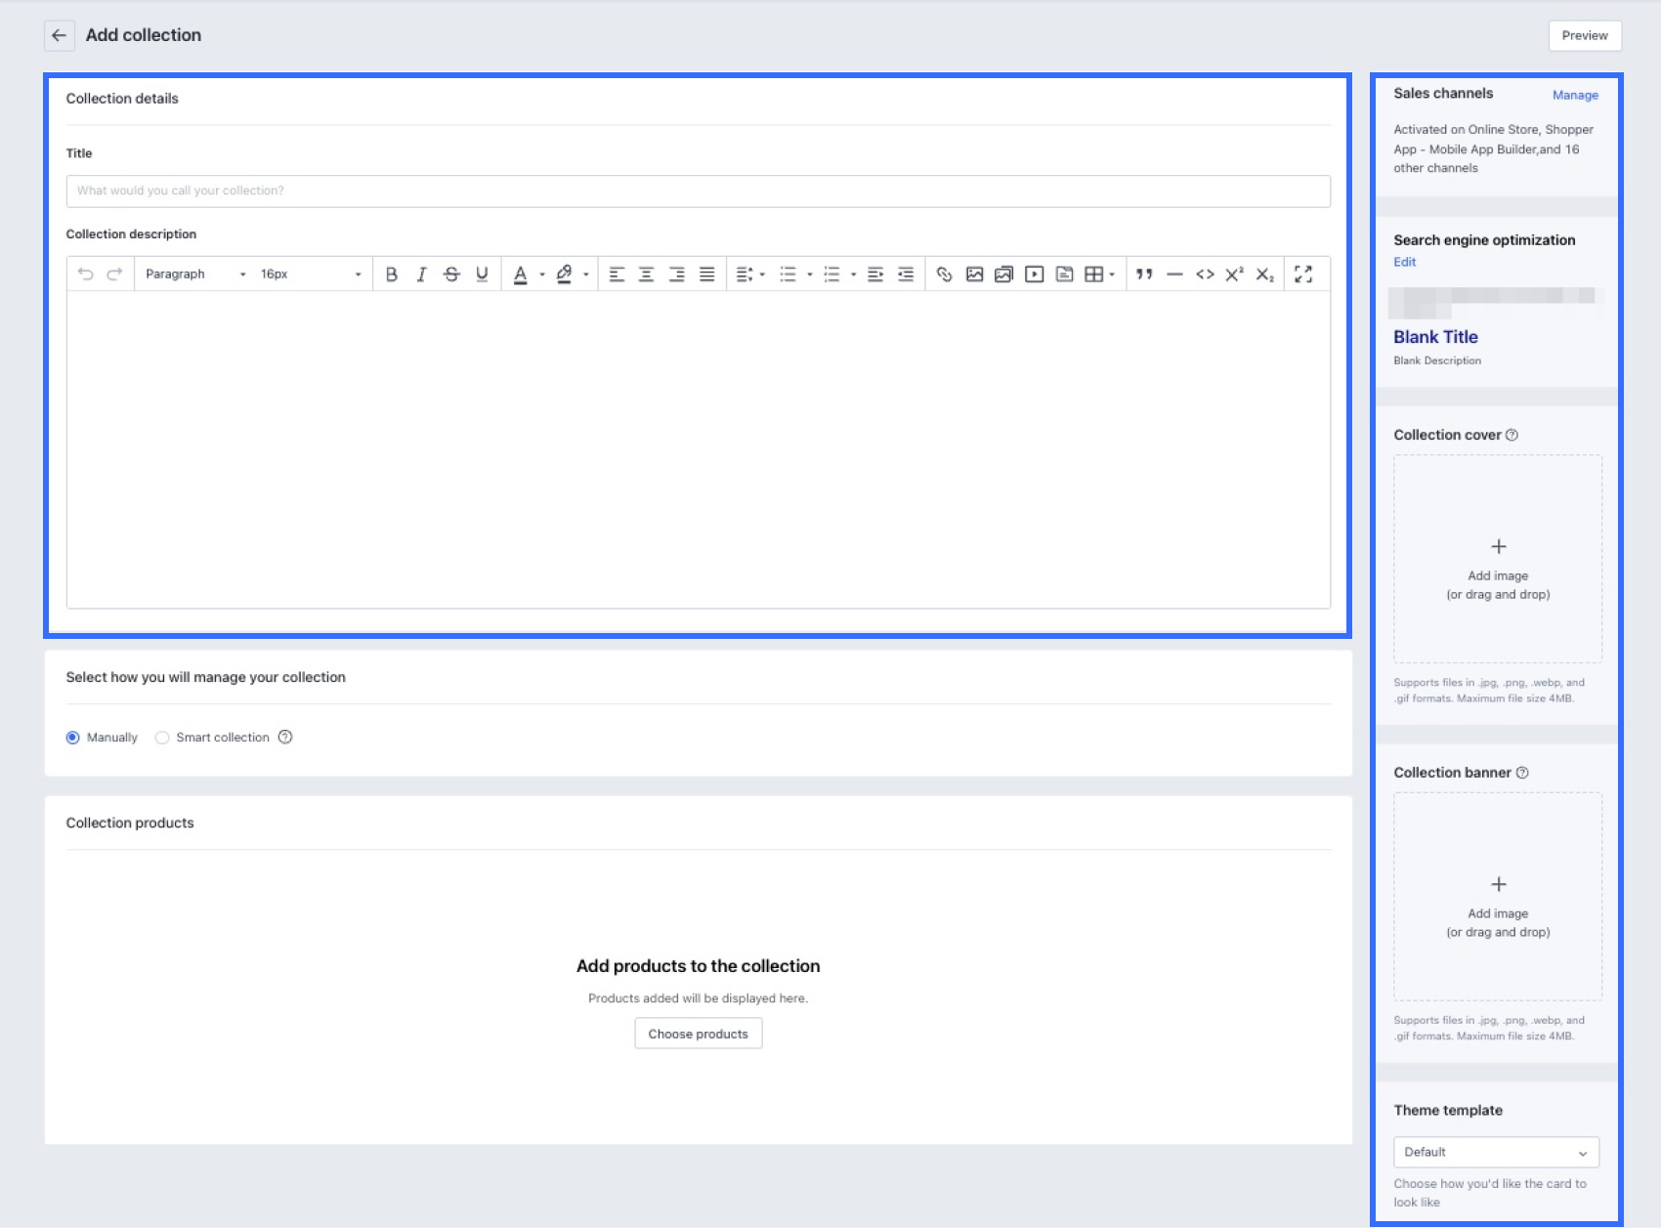This screenshot has width=1661, height=1228.
Task: Expand numbered list style arrow
Action: [x=854, y=275]
